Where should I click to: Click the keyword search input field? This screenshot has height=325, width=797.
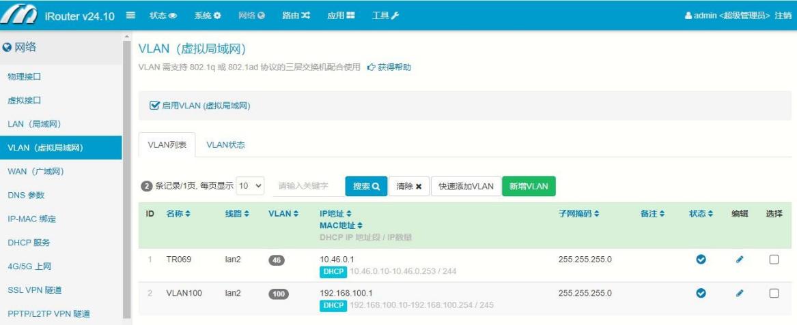(307, 186)
